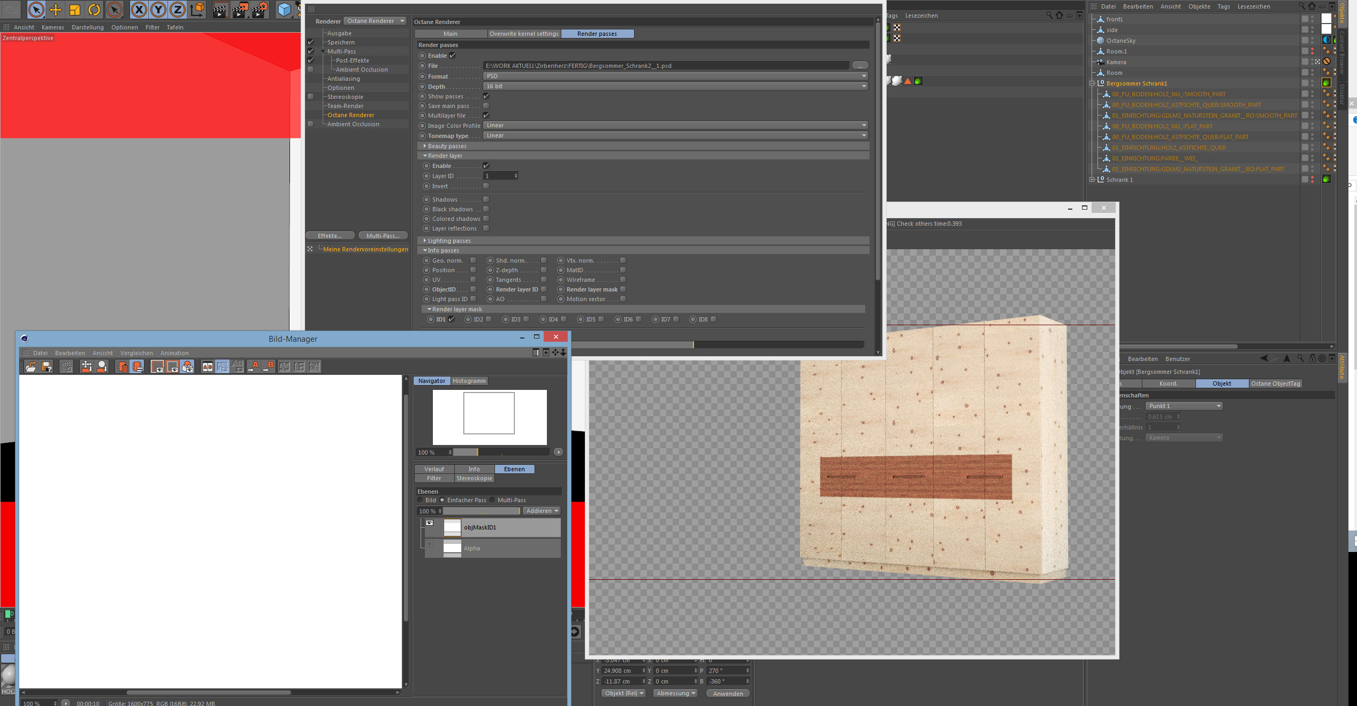Screen dimensions: 1357x706
Task: Click the Open Image icon in Bild-Manager
Action: [x=31, y=366]
